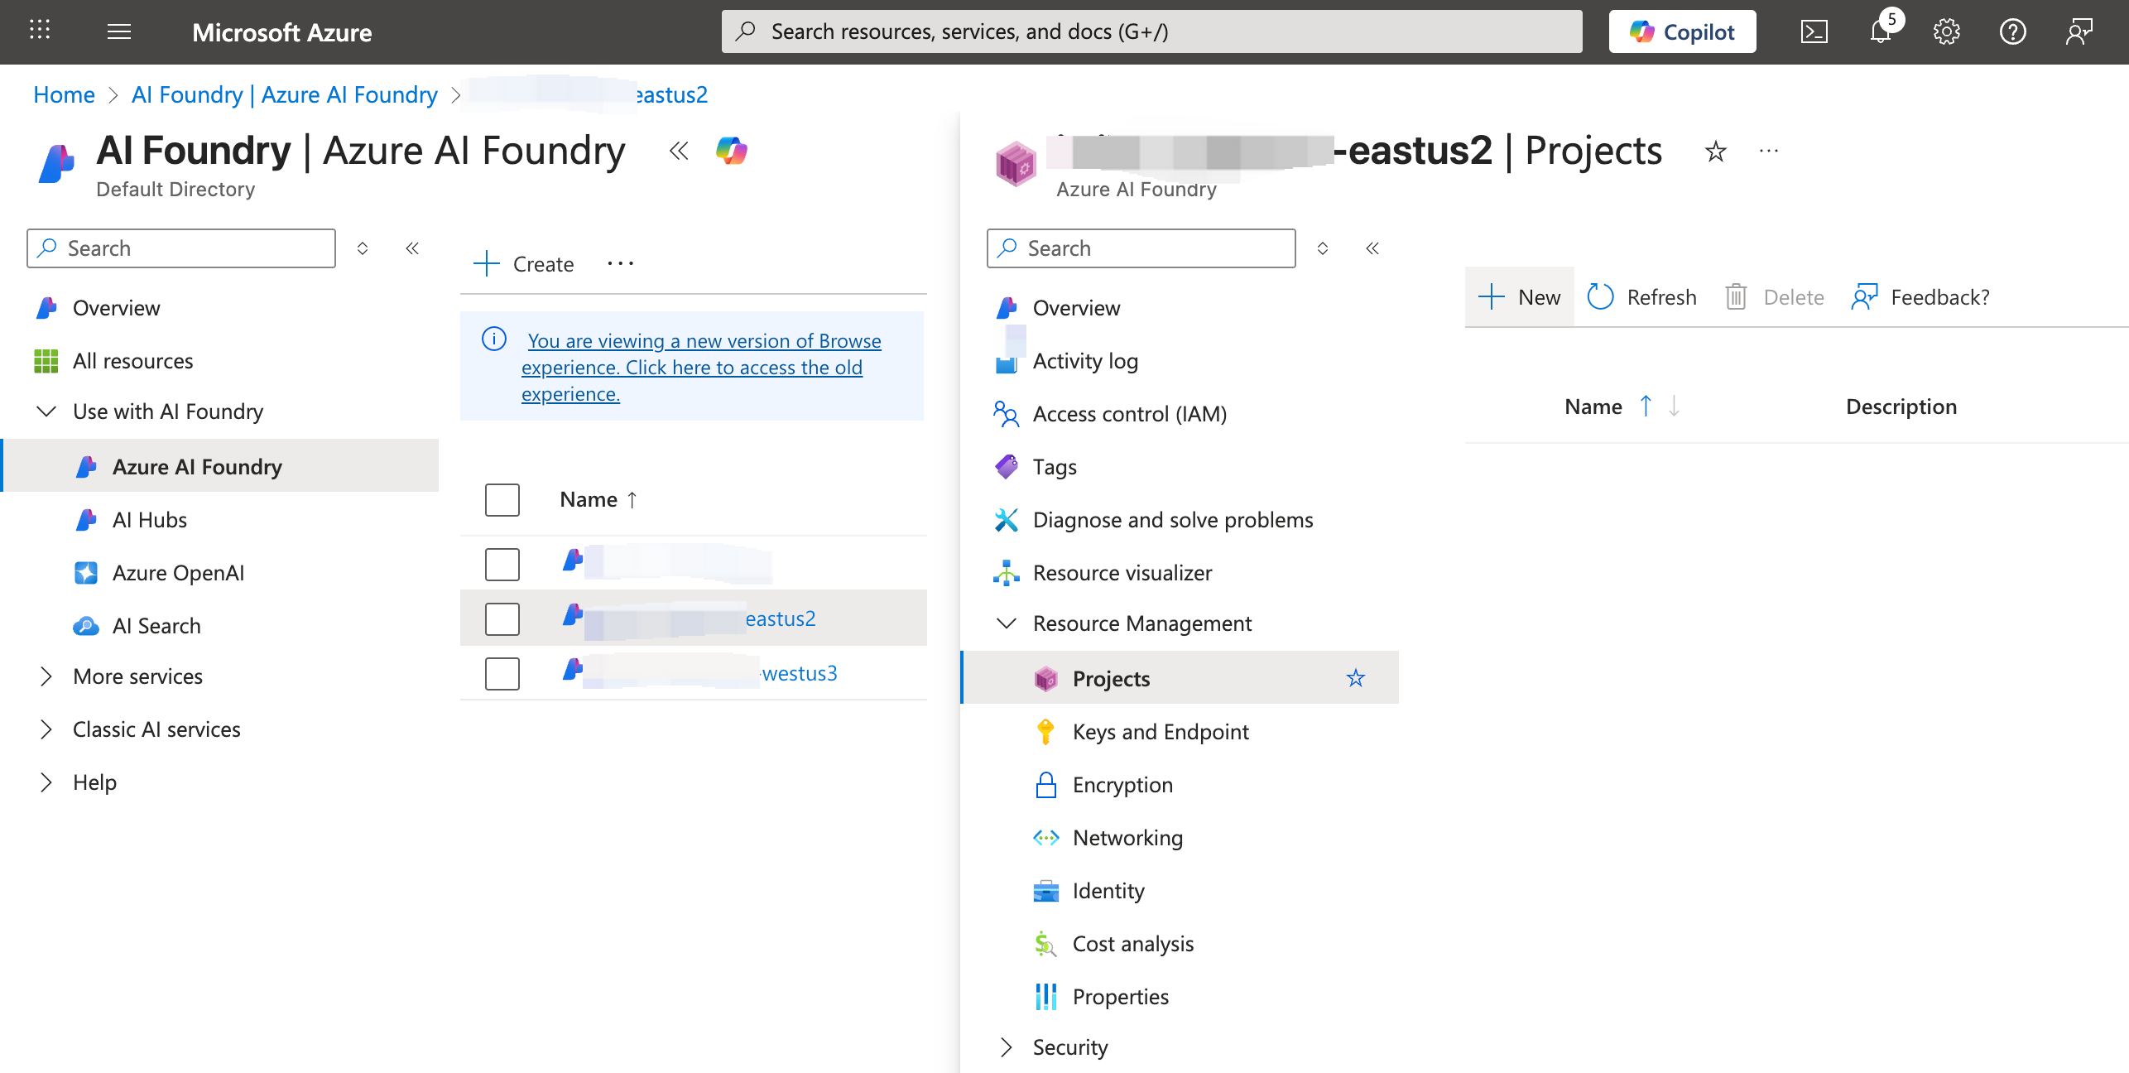Image resolution: width=2129 pixels, height=1073 pixels.
Task: Open Keys and Endpoint menu item
Action: pos(1161,732)
